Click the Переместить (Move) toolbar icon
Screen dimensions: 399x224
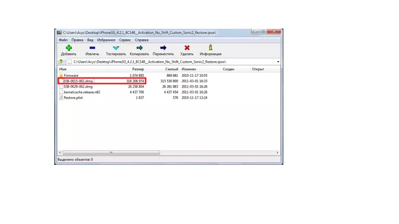click(163, 48)
